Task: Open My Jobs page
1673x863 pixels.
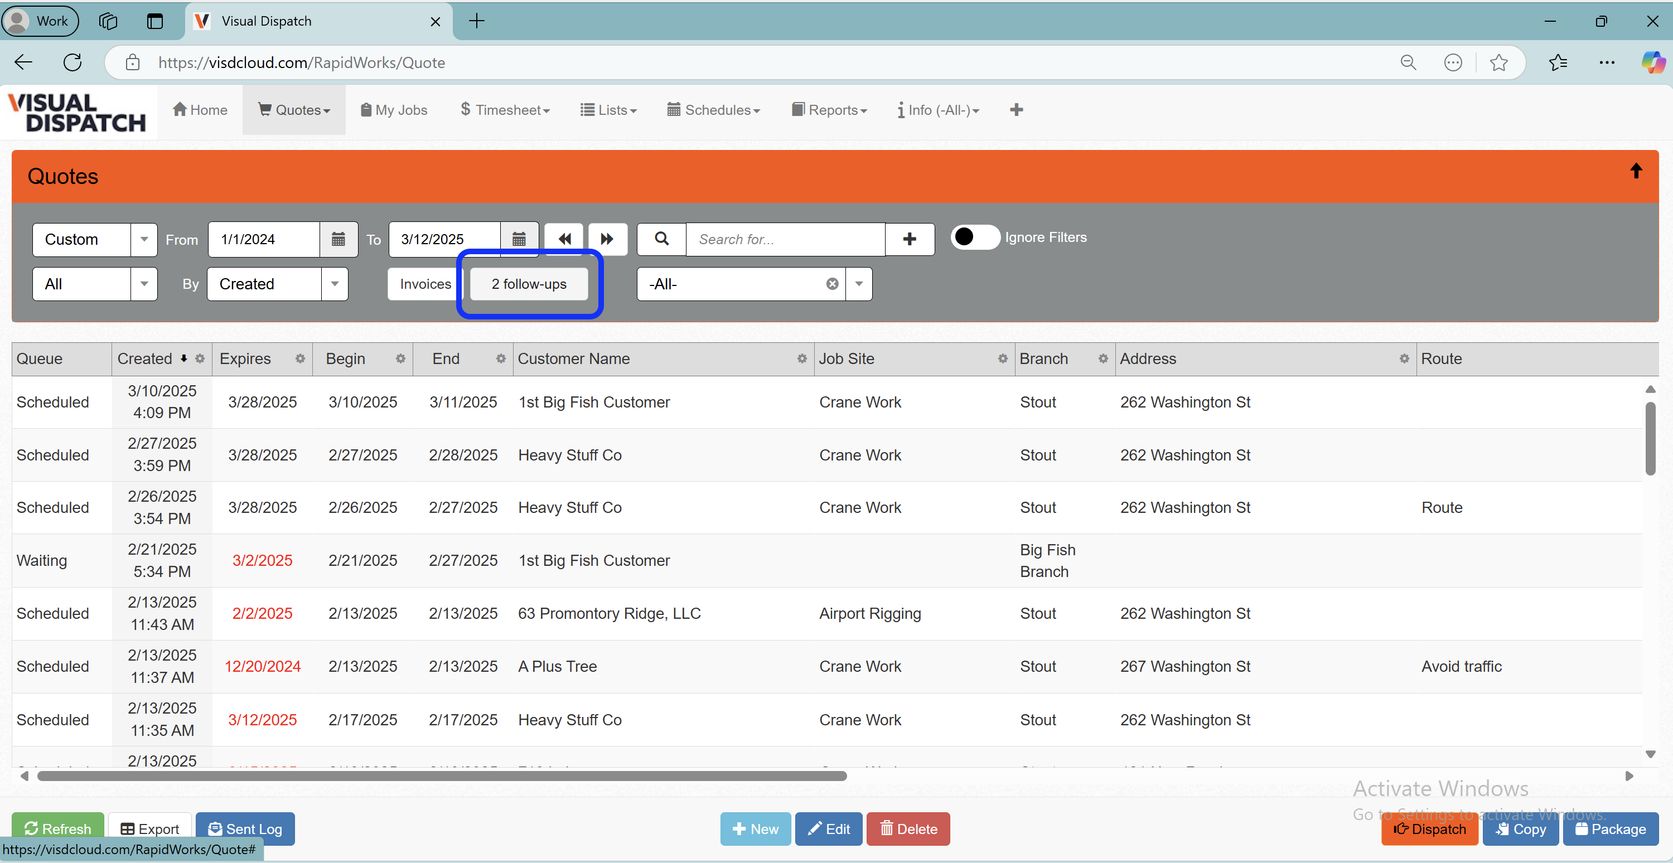Action: click(x=394, y=110)
